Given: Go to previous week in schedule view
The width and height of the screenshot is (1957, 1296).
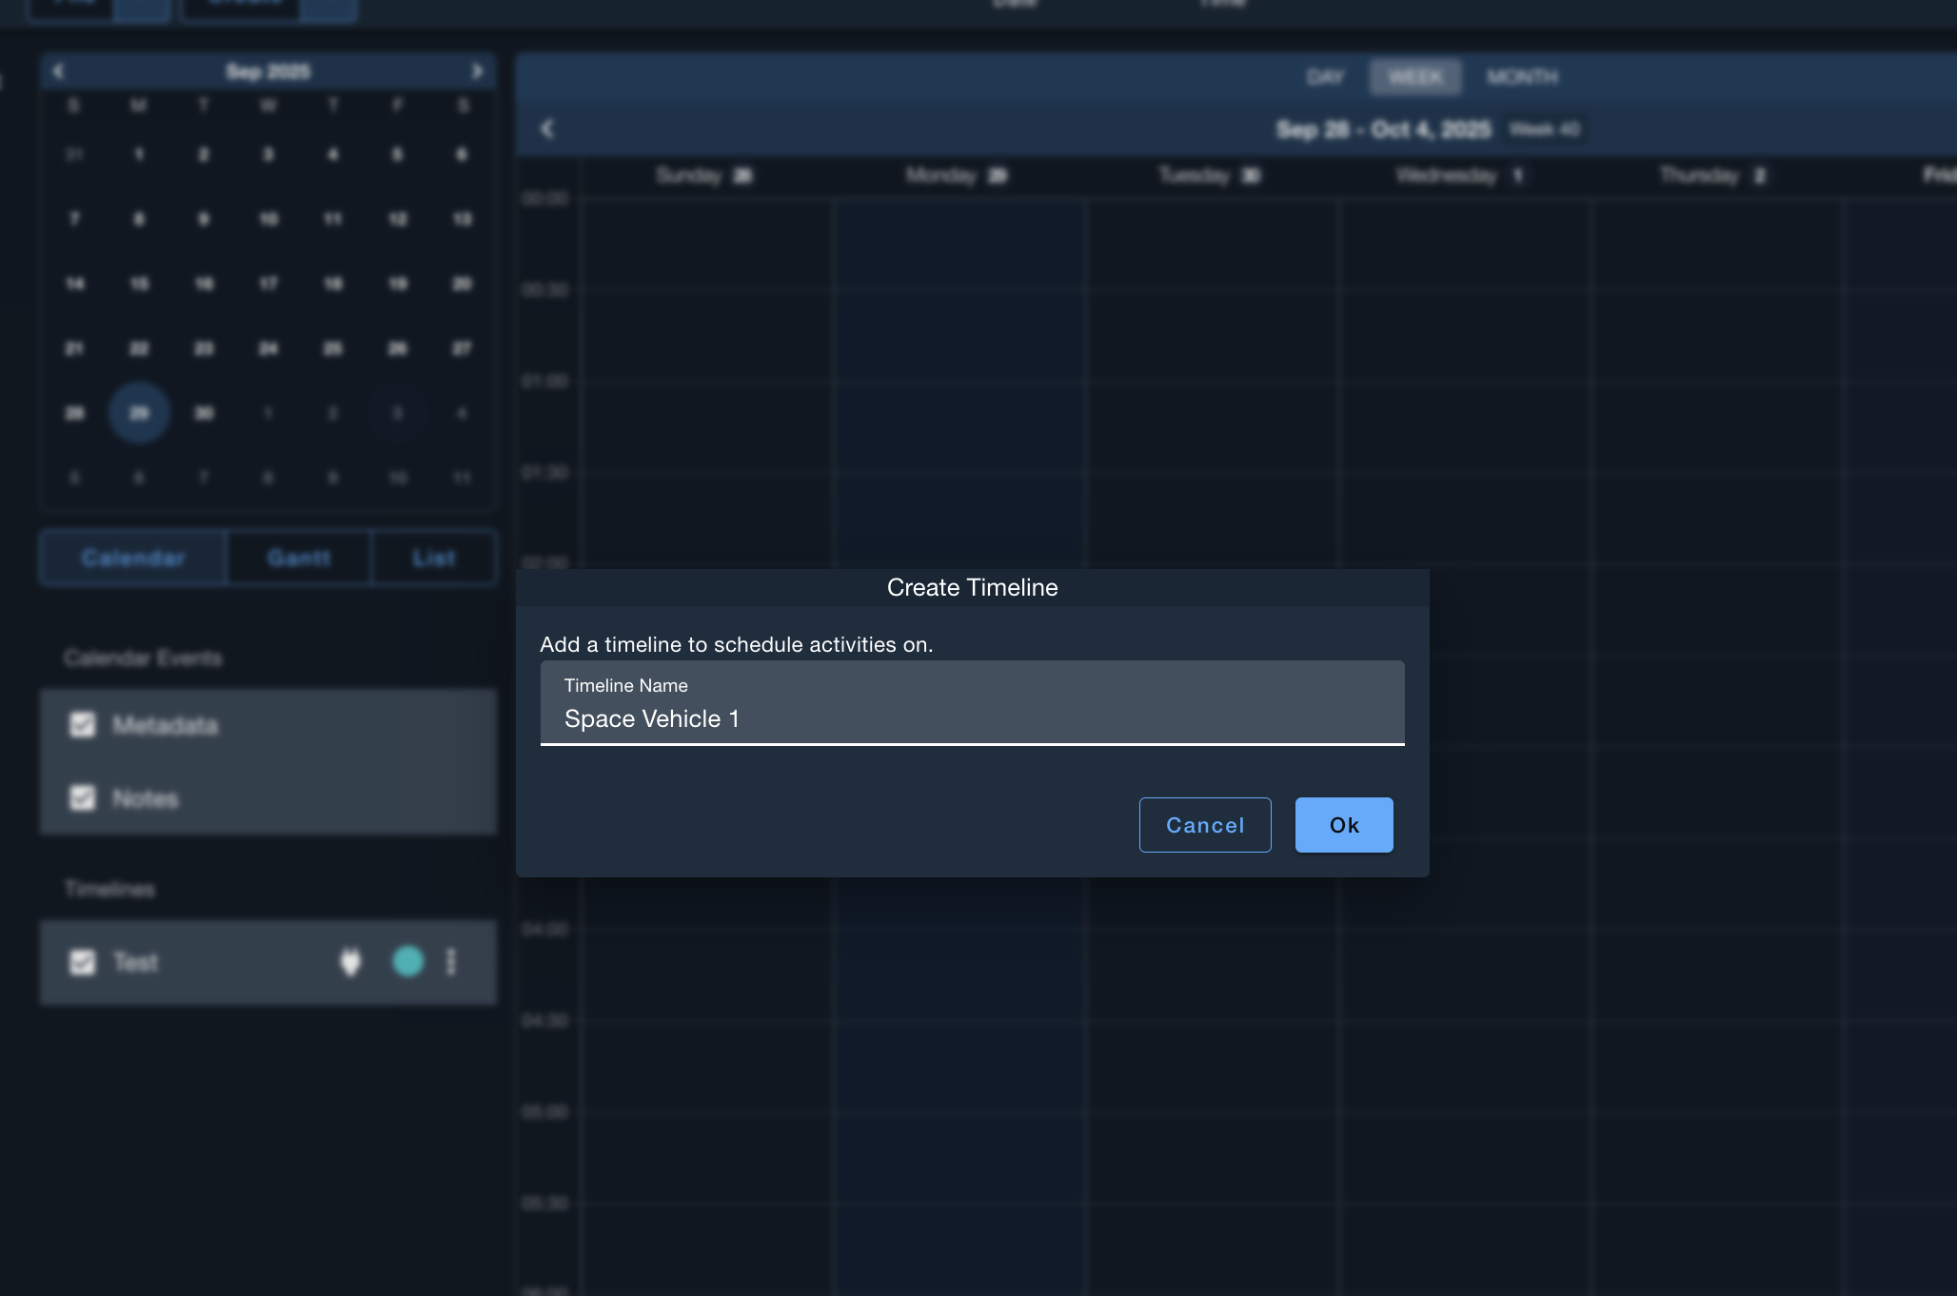Looking at the screenshot, I should [547, 128].
